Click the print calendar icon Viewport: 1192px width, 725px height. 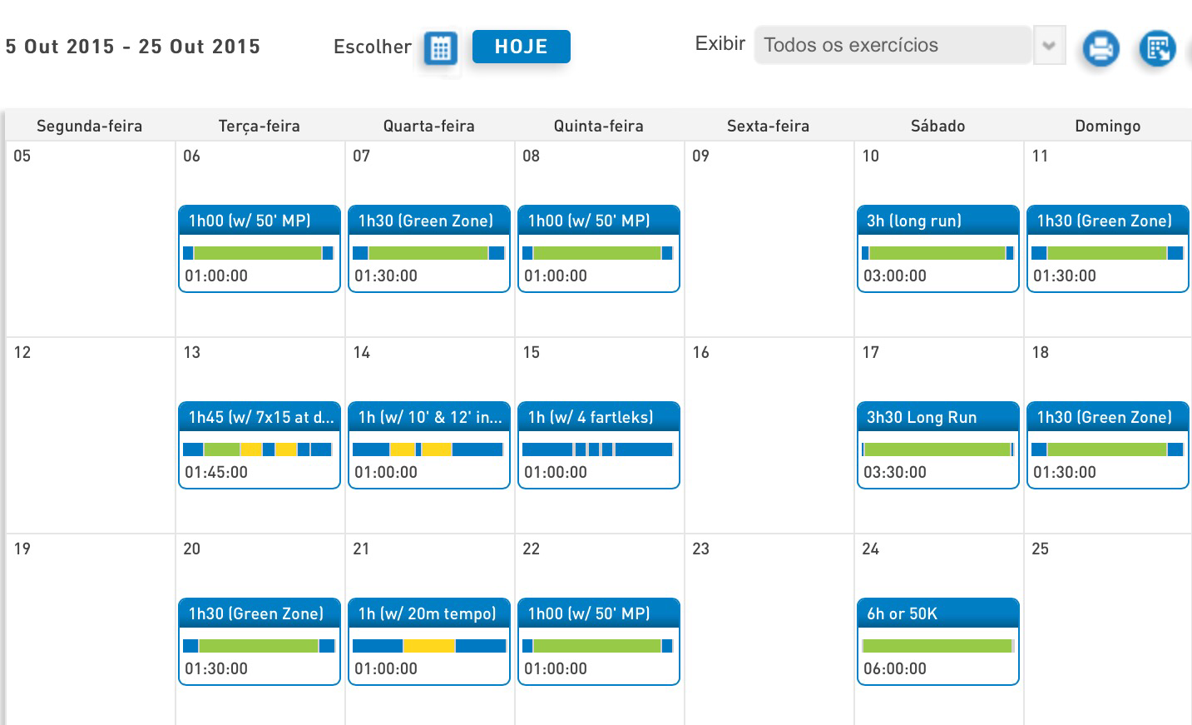pos(1100,48)
